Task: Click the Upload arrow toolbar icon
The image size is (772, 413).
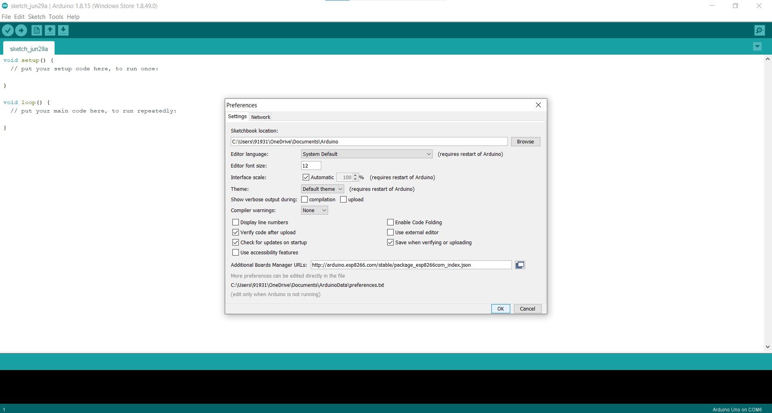Action: [x=21, y=30]
